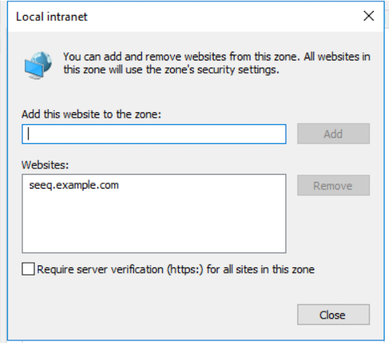Select seeq.example.com in the Websites list

(74, 185)
